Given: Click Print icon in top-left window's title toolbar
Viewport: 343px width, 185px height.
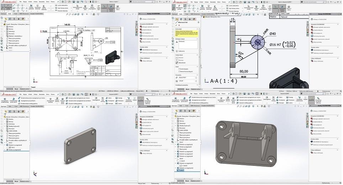Looking at the screenshot, I should 78,2.
